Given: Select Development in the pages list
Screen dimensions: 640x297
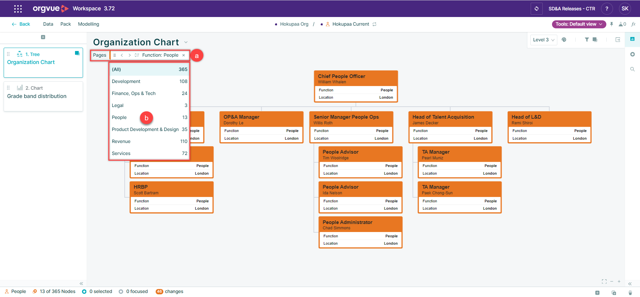Looking at the screenshot, I should click(149, 81).
